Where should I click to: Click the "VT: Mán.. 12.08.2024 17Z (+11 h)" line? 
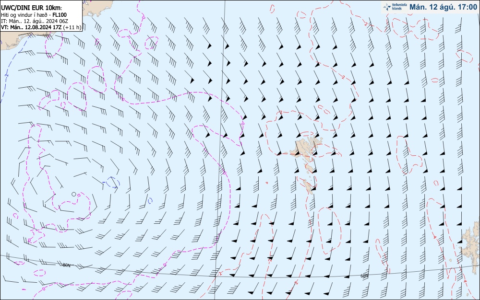41,27
